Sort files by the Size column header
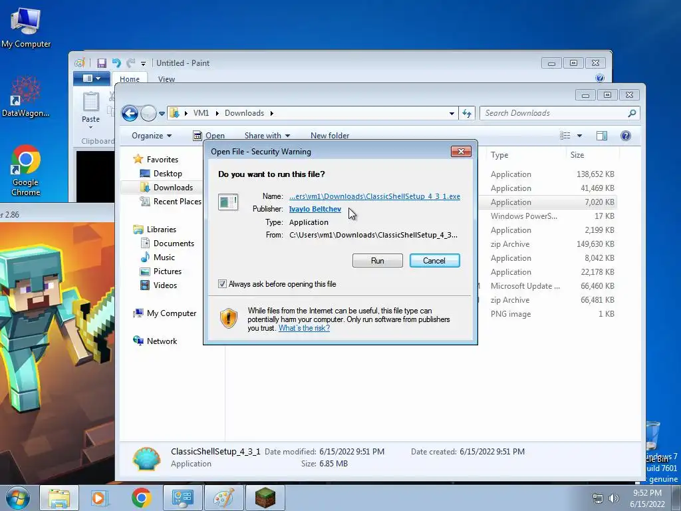681x511 pixels. pyautogui.click(x=593, y=154)
